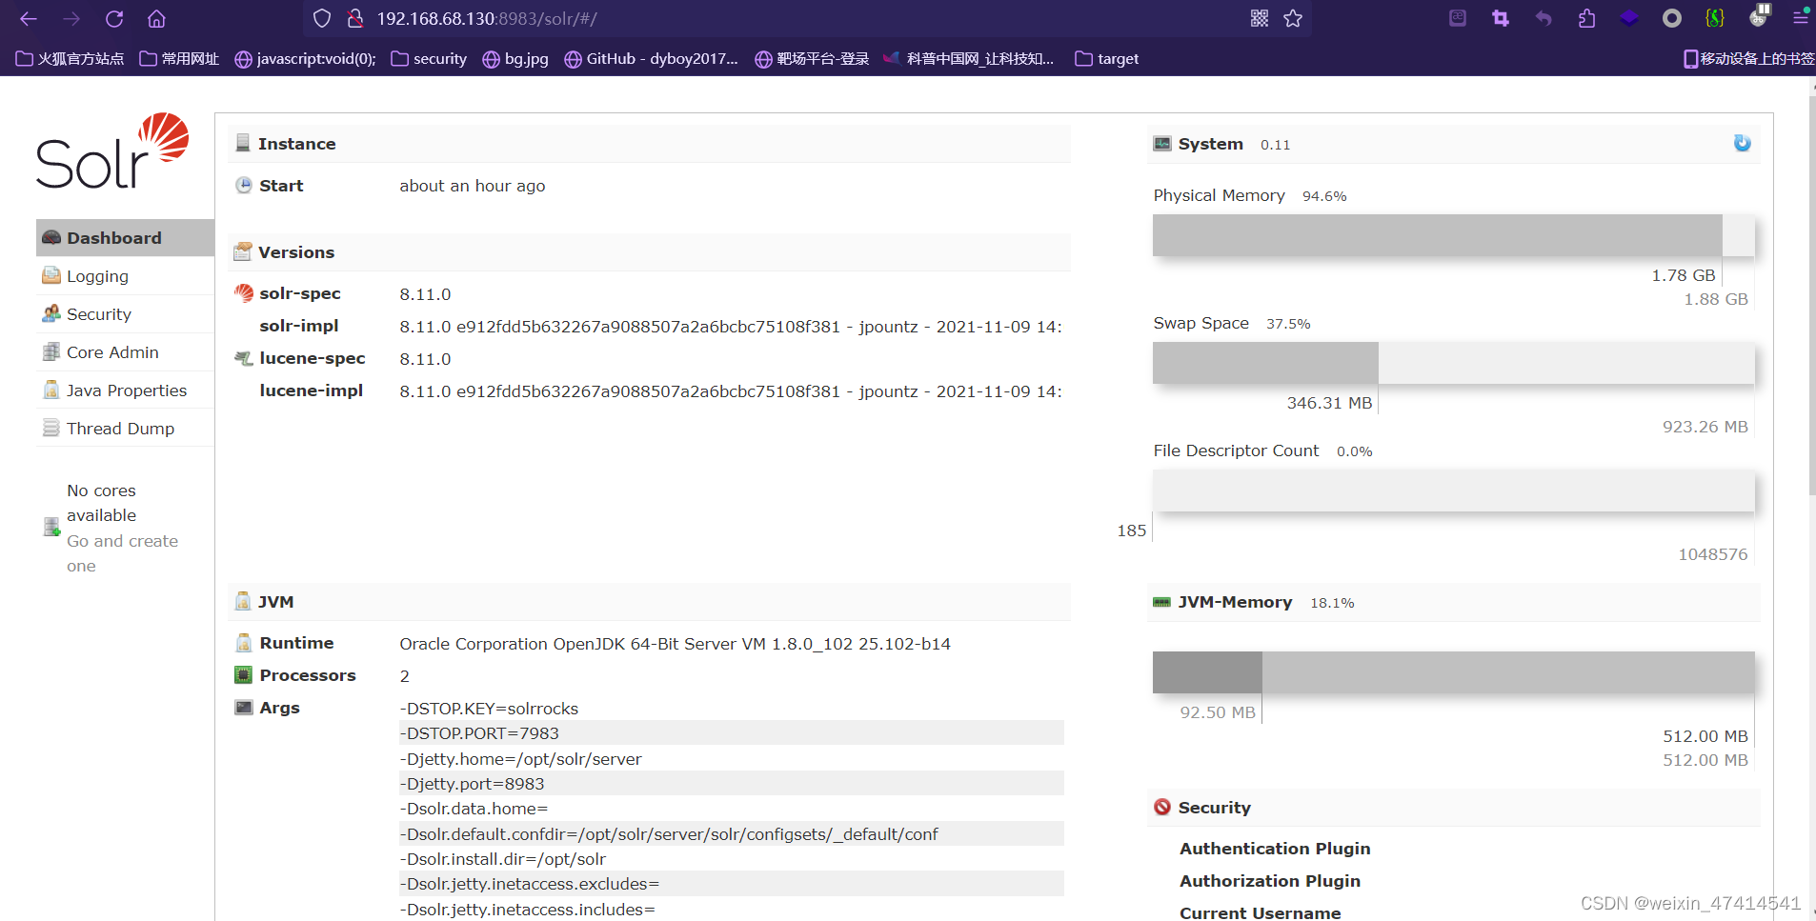Reload the current page
Screen dimensions: 1816x921
click(114, 18)
